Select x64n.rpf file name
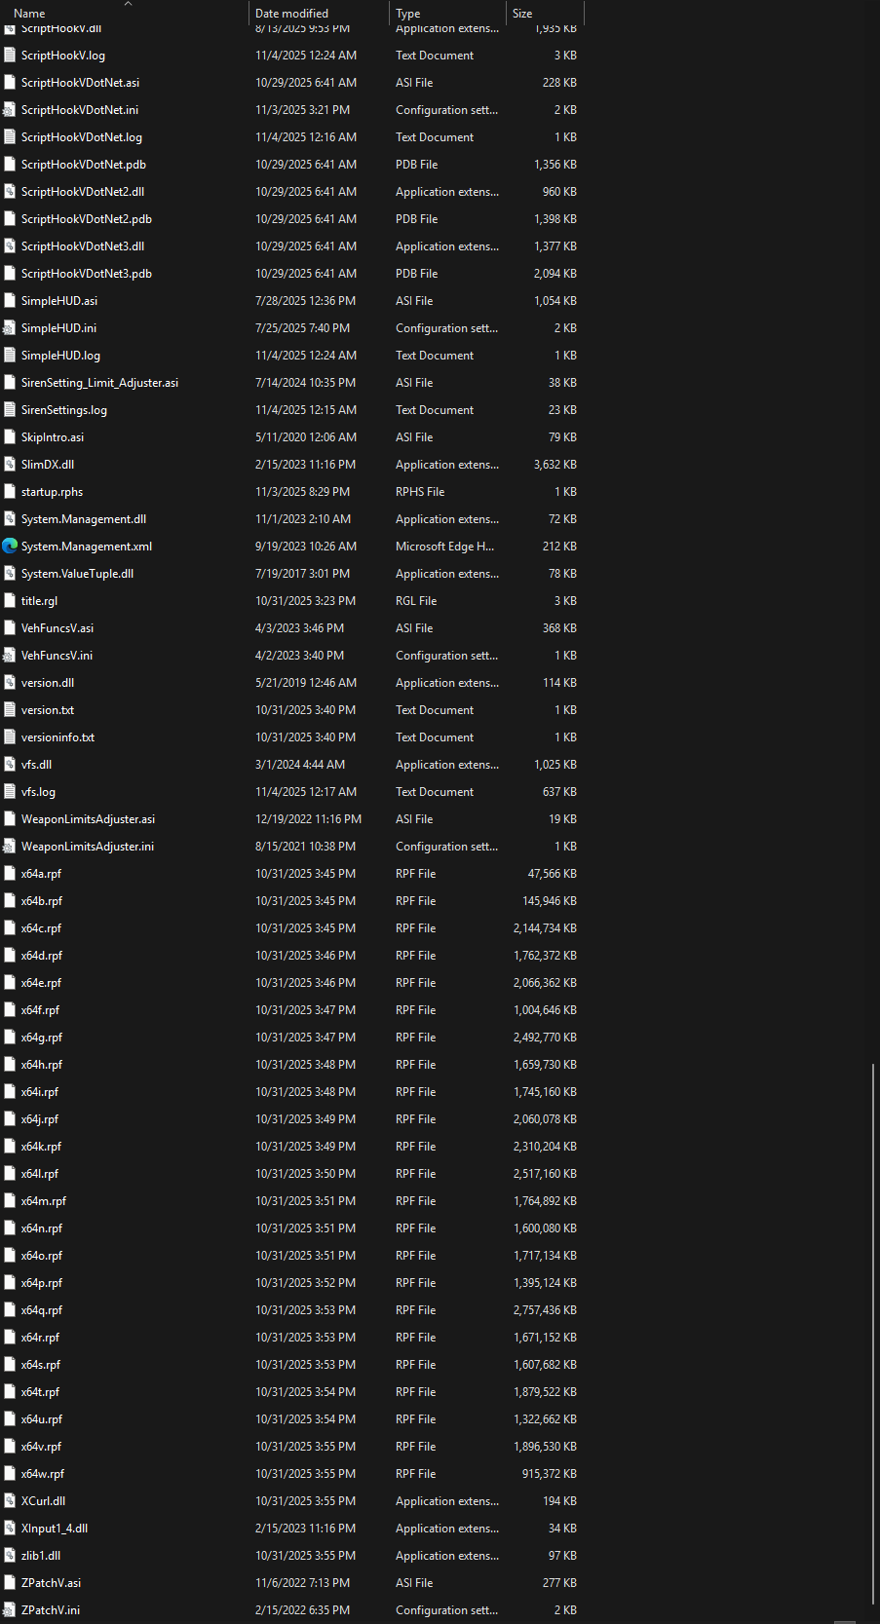The width and height of the screenshot is (880, 1624). 42,1228
